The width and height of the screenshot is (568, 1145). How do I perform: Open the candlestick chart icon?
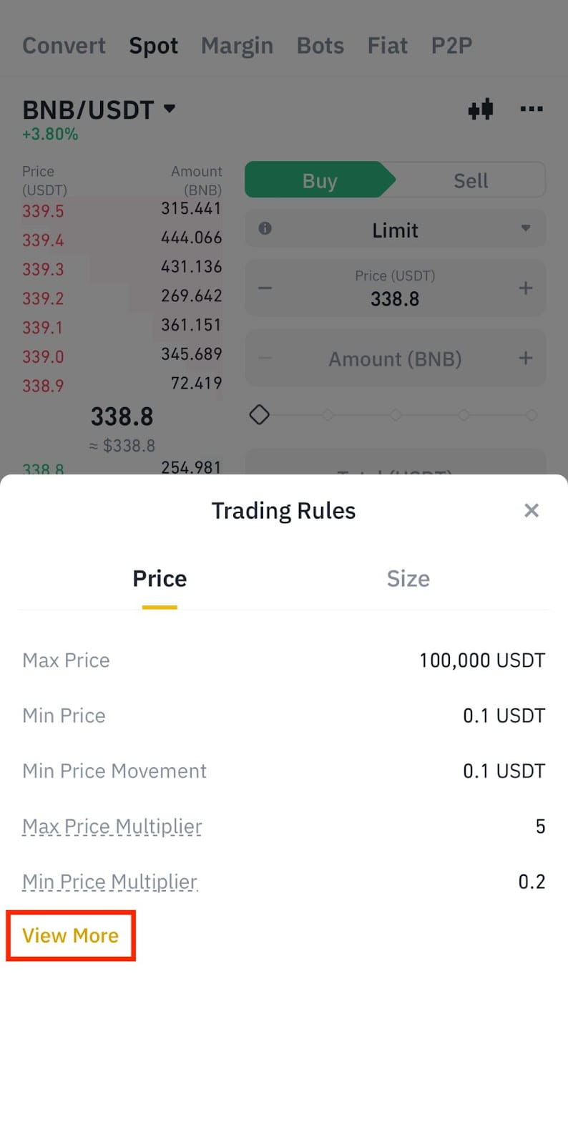[x=481, y=109]
